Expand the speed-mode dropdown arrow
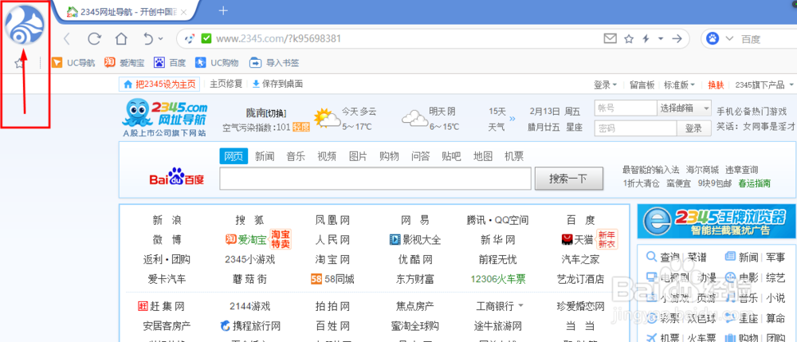 [x=661, y=38]
